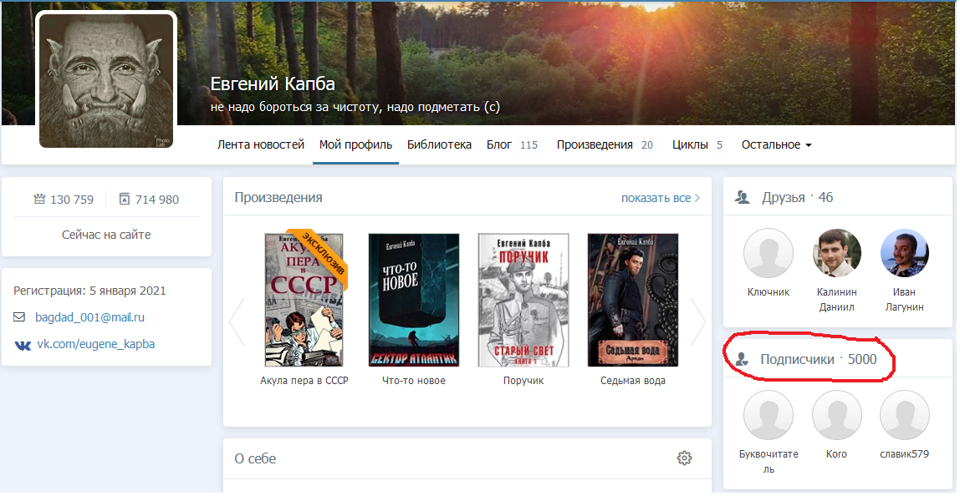Click bagdad_001@mail.ru email link
Screen dimensions: 960x501
point(89,317)
